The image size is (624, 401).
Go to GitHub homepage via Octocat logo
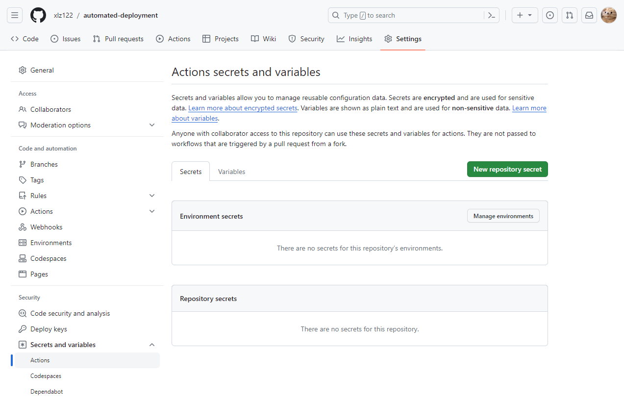38,15
